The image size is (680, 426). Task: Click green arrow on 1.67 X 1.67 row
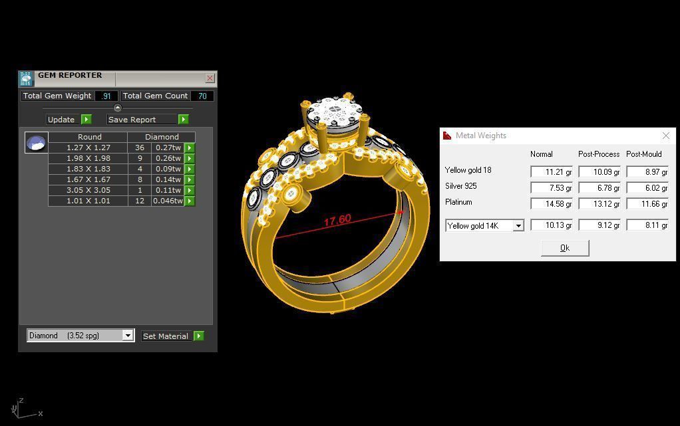(x=190, y=179)
